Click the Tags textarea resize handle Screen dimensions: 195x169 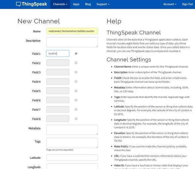[x=97, y=147]
